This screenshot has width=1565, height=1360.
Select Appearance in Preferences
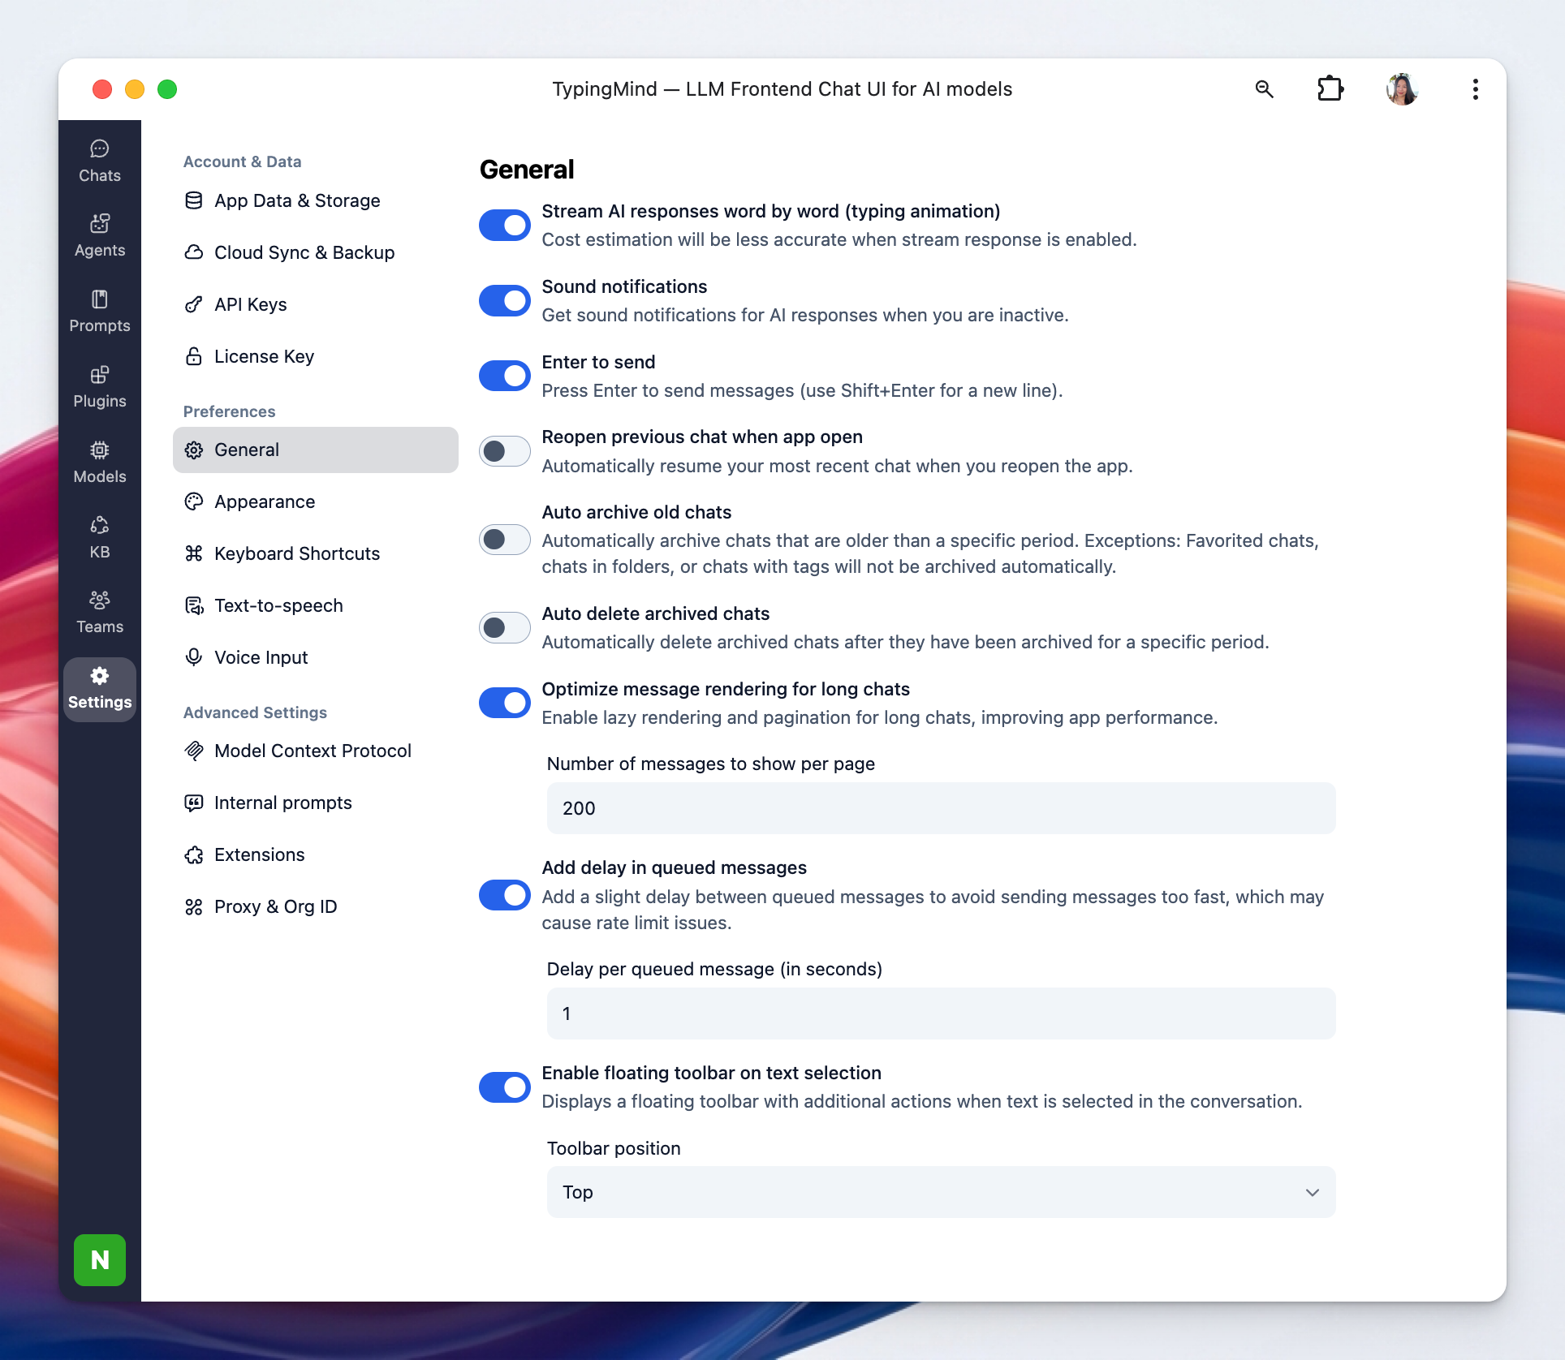click(x=265, y=501)
